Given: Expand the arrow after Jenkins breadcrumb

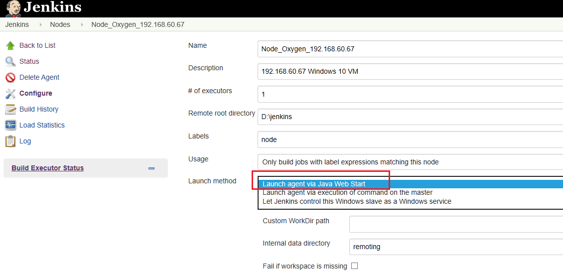Looking at the screenshot, I should 40,25.
